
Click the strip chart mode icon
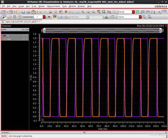tap(142, 12)
